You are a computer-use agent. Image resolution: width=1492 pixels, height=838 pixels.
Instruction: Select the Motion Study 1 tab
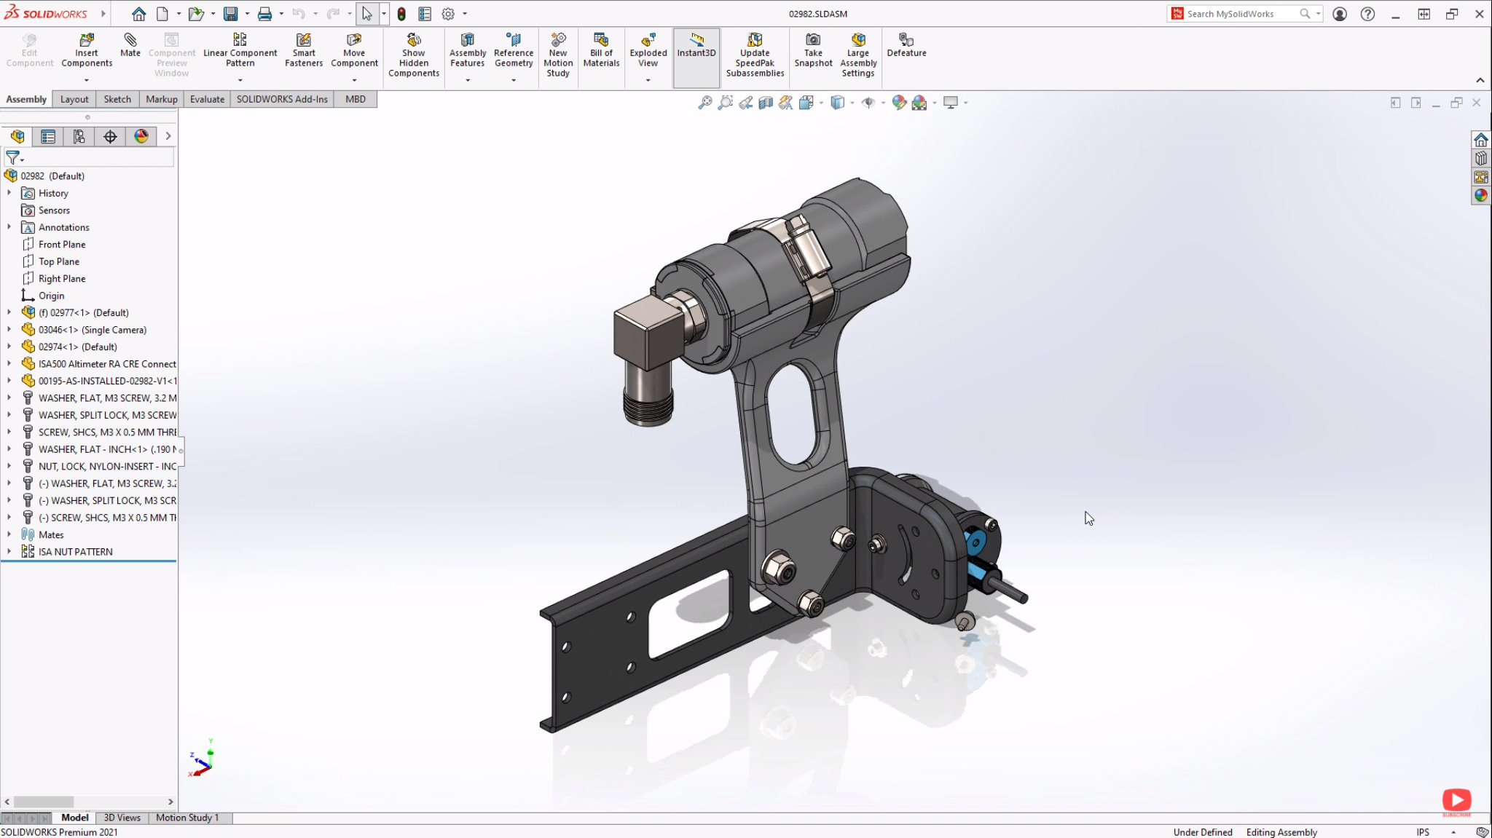[x=187, y=816]
